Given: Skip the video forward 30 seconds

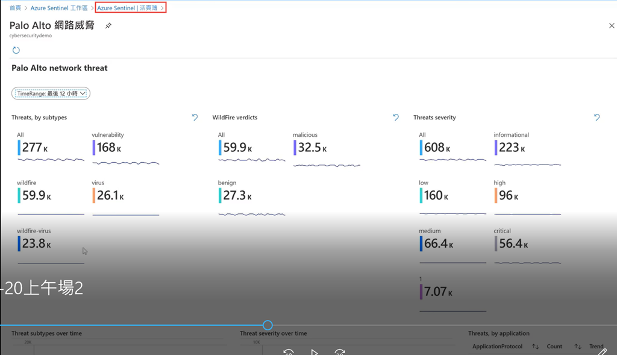Looking at the screenshot, I should (x=340, y=352).
